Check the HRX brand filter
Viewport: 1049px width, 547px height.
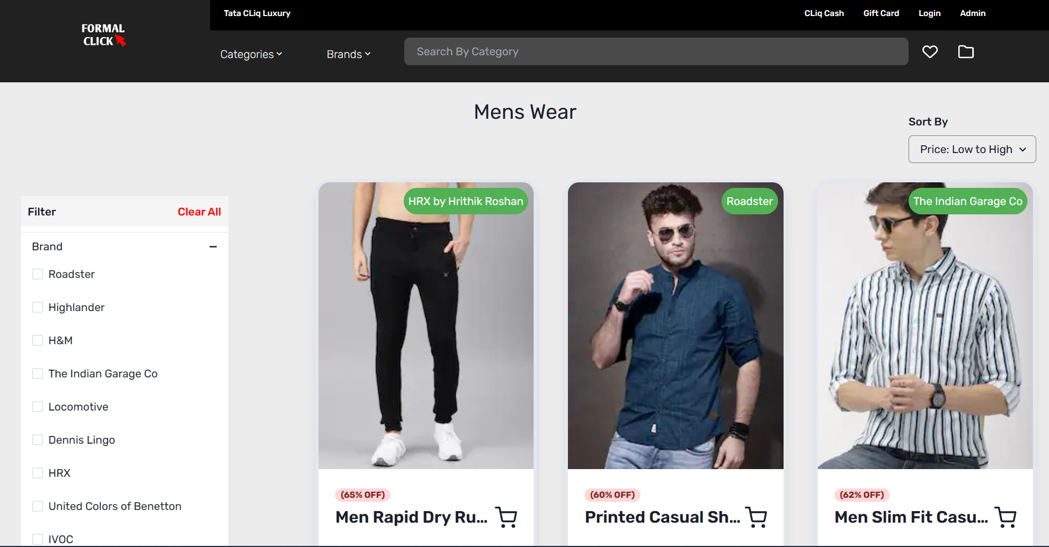38,473
